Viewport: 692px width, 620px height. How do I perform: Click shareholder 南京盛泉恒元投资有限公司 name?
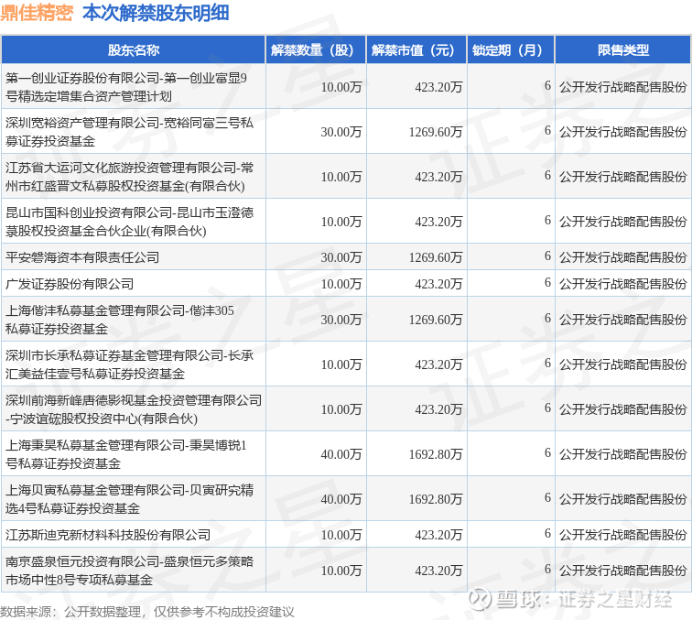click(x=129, y=571)
